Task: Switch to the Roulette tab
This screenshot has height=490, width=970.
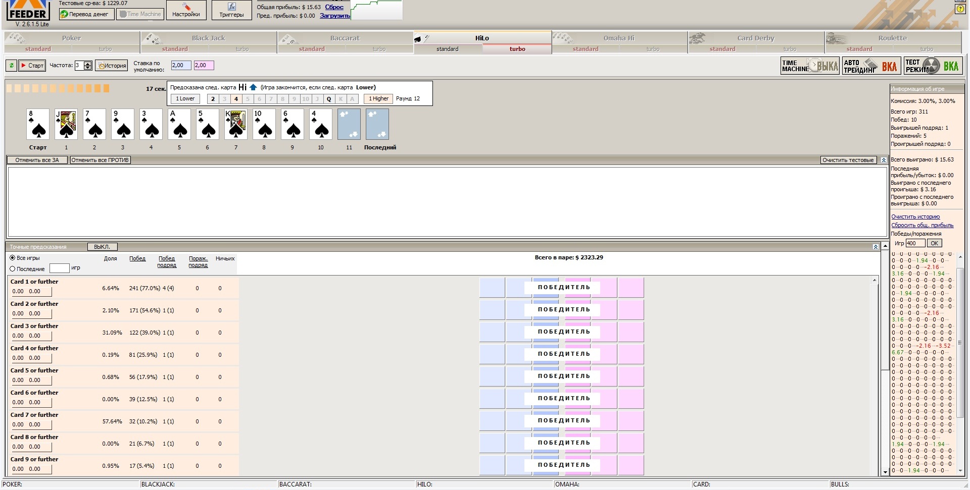Action: 893,38
